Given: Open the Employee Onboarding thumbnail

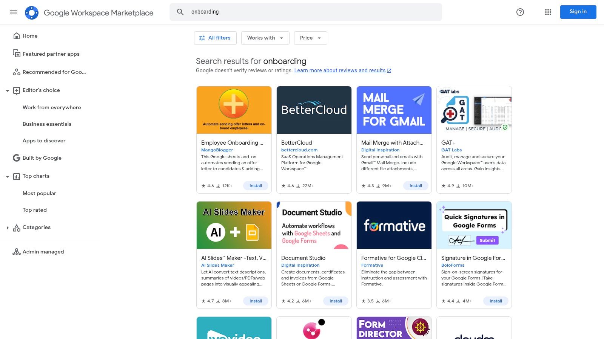Looking at the screenshot, I should (x=234, y=110).
